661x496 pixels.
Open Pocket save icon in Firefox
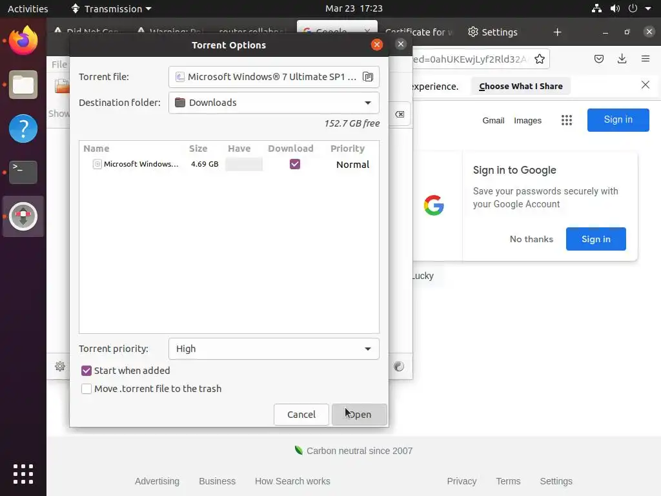click(x=598, y=59)
